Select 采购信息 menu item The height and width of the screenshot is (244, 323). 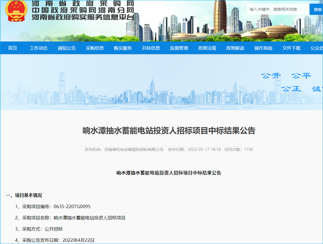[95, 48]
